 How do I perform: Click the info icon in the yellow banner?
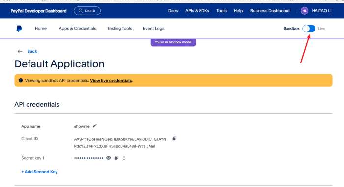(x=21, y=80)
